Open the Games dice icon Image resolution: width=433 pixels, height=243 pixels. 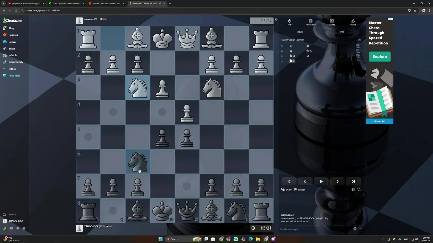[x=332, y=22]
